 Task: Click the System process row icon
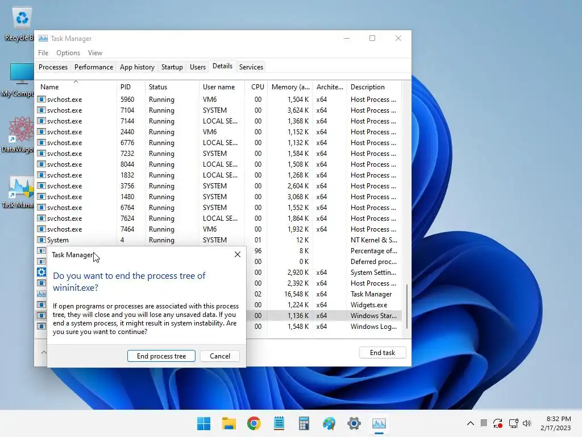click(x=41, y=240)
